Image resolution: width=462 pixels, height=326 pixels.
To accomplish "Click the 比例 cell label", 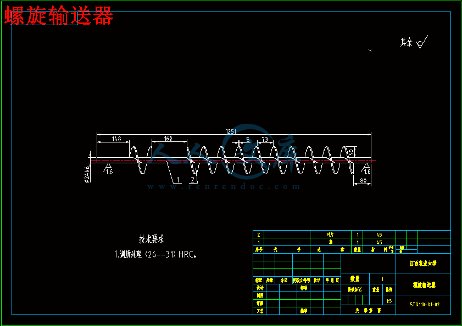I will (x=389, y=289).
